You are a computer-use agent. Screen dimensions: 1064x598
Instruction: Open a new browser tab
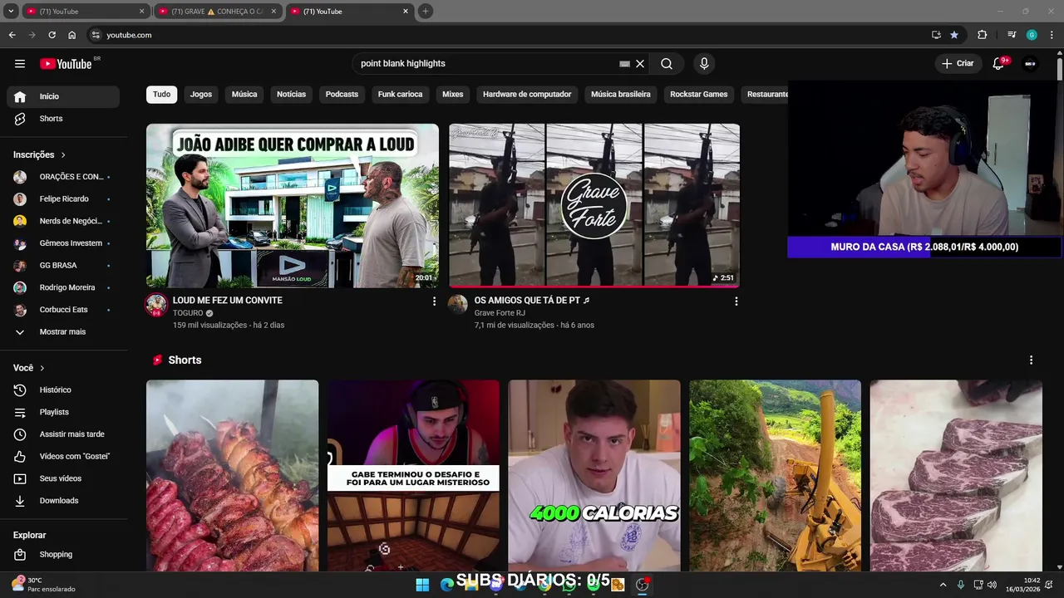426,12
